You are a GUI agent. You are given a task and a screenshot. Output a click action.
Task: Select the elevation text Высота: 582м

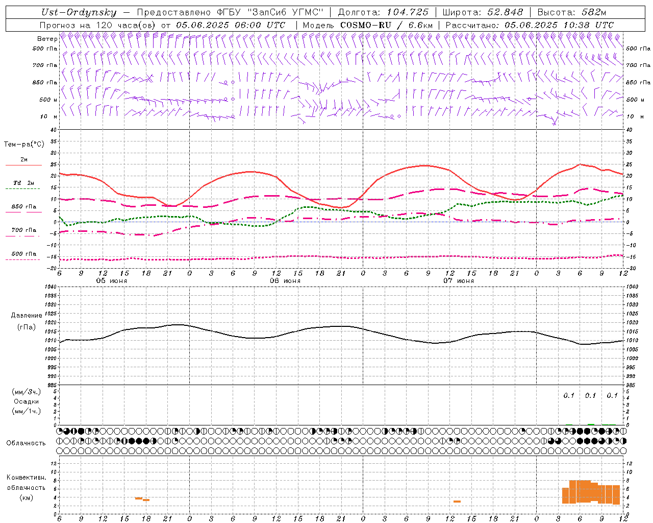(x=572, y=12)
